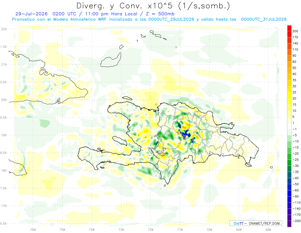Image resolution: width=301 pixels, height=233 pixels.
Task: Click the '9.5N' latitude label
Action: [4, 117]
